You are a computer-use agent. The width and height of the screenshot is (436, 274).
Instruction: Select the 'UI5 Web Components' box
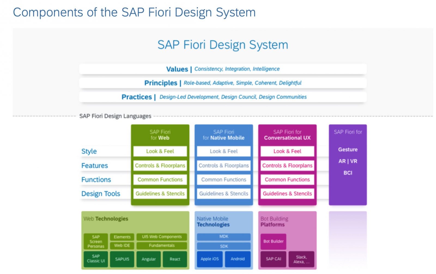coord(162,237)
